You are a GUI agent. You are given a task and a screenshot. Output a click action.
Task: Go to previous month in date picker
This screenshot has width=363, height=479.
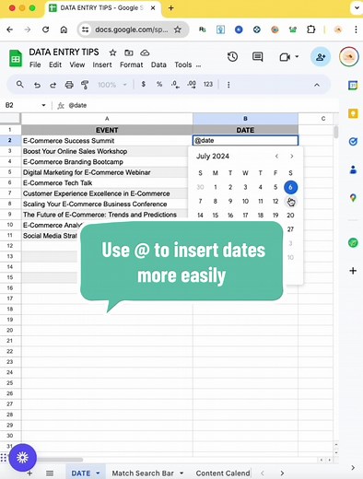276,157
